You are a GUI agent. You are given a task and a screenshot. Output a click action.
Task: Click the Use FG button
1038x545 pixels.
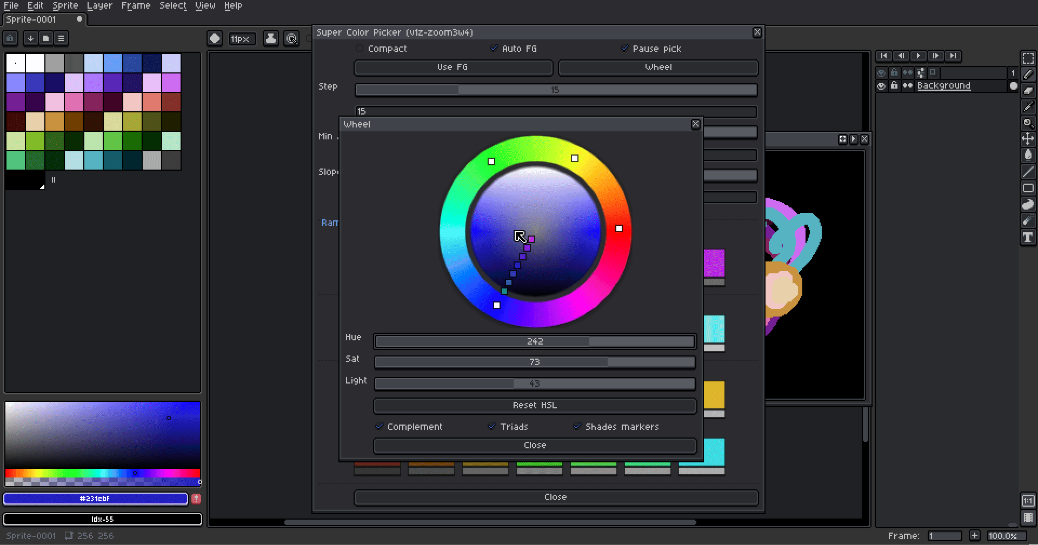point(453,68)
